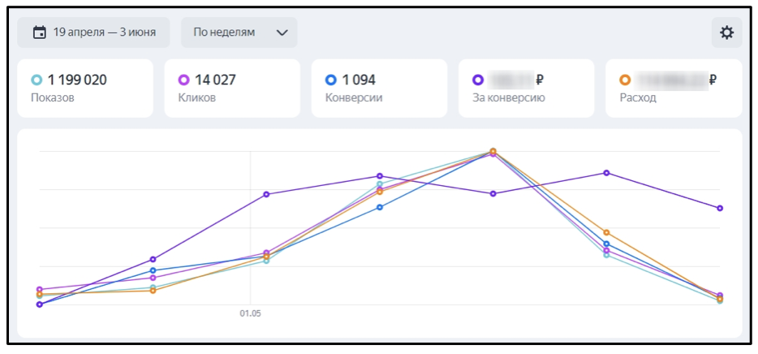This screenshot has height=354, width=758.
Task: Toggle the Конверсии metric card
Action: pyautogui.click(x=379, y=88)
